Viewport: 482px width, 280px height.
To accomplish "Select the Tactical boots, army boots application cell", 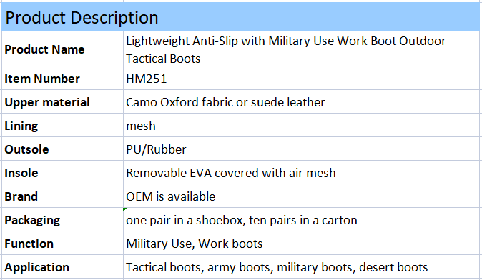I will coord(301,267).
